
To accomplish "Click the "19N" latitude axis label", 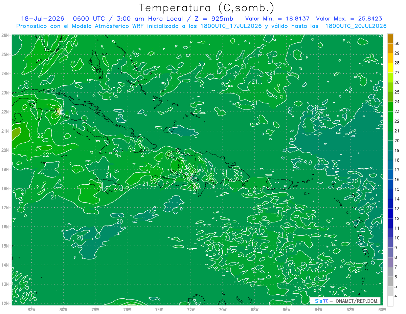I will coord(5,169).
